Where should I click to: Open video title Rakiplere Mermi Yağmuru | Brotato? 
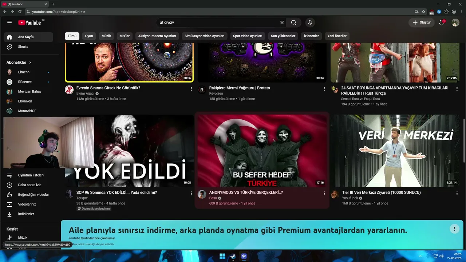[240, 88]
